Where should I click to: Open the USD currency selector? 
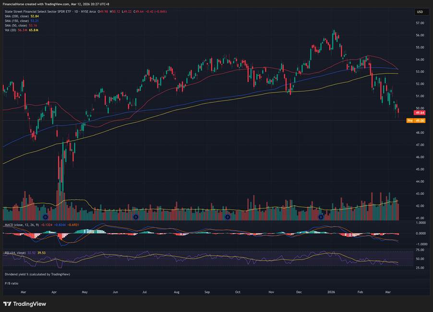click(420, 12)
